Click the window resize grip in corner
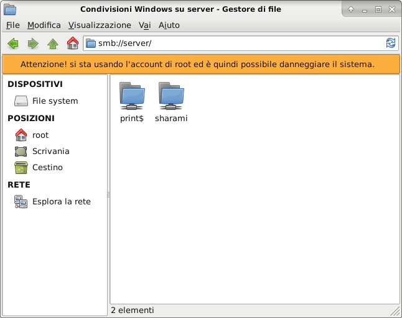Viewport: 402px width, 318px height. click(x=395, y=311)
